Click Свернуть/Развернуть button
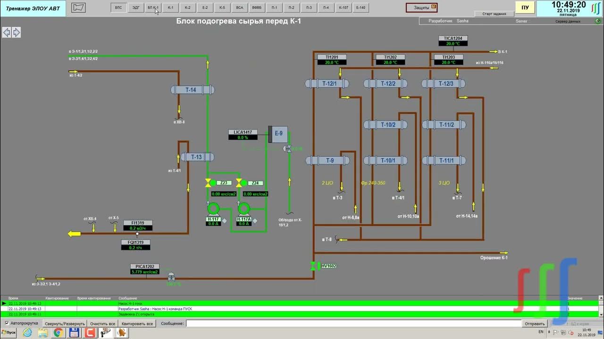604x339 pixels. (x=65, y=323)
